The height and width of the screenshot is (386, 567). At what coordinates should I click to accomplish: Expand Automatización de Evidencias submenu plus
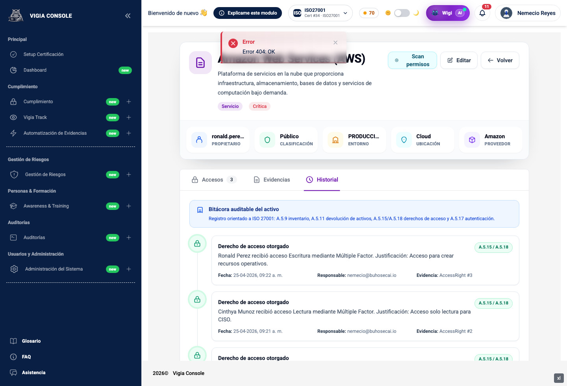pyautogui.click(x=129, y=133)
